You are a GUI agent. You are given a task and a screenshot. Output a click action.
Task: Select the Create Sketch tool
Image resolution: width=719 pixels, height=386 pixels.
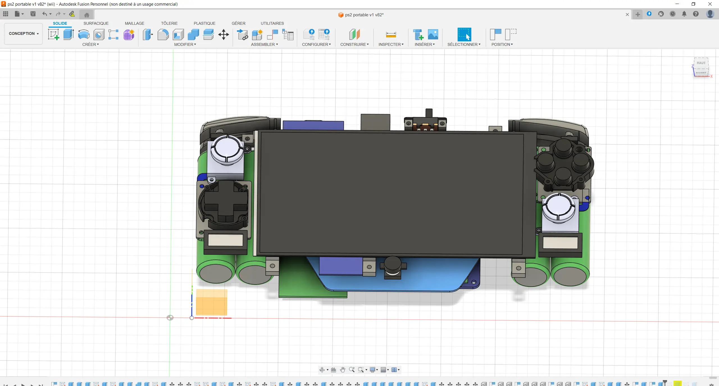[53, 35]
